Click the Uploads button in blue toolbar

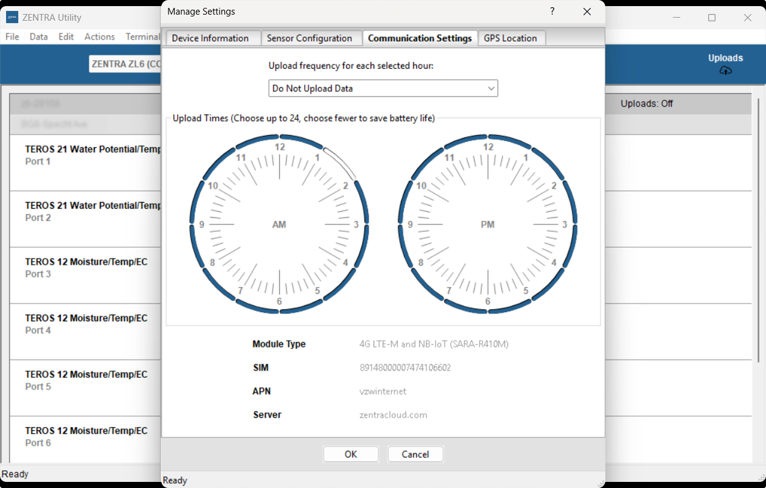725,64
